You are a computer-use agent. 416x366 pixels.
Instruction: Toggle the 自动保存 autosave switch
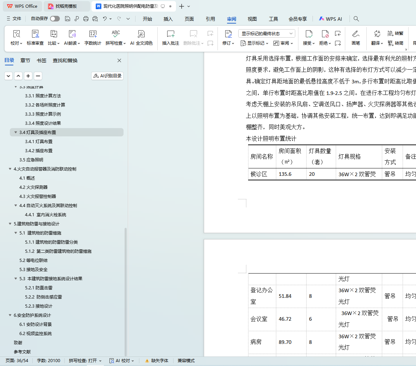(55, 19)
